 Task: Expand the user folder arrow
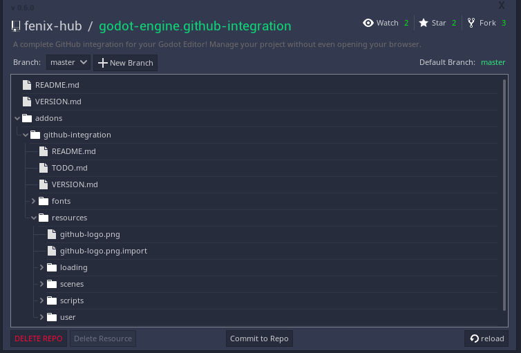click(42, 317)
